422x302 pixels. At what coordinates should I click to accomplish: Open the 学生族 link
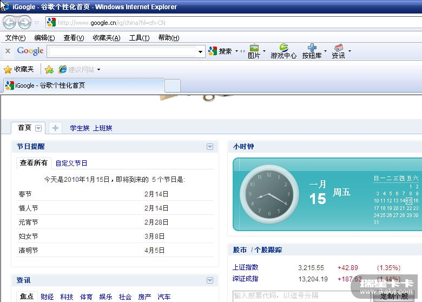click(80, 128)
